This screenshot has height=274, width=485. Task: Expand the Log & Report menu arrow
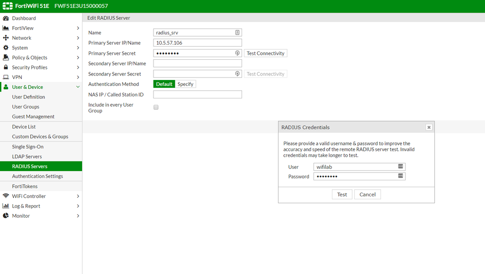(x=78, y=206)
